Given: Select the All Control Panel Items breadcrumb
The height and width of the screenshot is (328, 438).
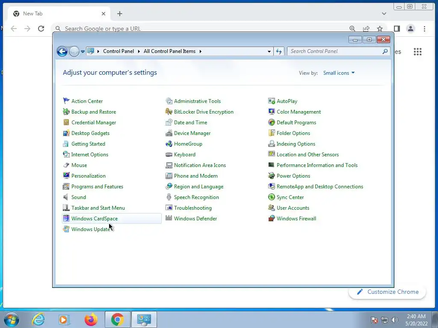Looking at the screenshot, I should (169, 51).
